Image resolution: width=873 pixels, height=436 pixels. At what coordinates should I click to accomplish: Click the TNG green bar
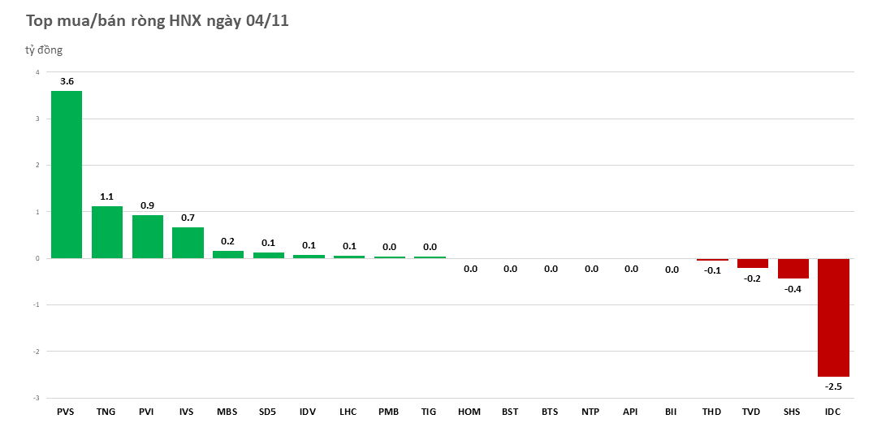pyautogui.click(x=106, y=232)
